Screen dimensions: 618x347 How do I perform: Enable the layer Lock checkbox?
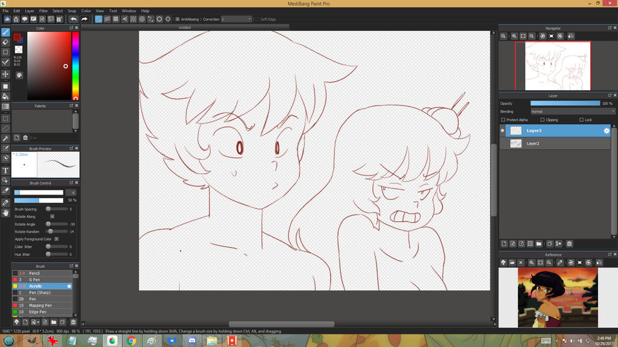pos(581,120)
